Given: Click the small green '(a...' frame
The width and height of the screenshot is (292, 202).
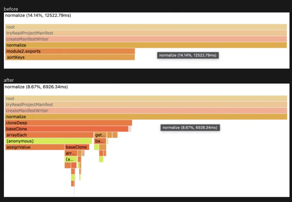Looking at the screenshot, I should (71, 159).
